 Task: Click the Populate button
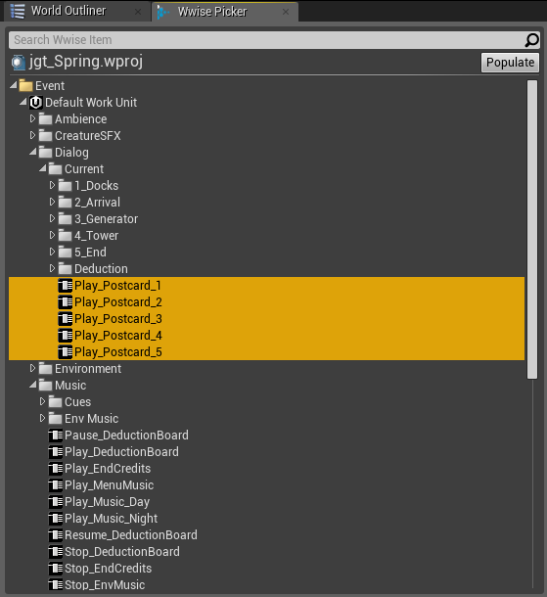coord(510,63)
